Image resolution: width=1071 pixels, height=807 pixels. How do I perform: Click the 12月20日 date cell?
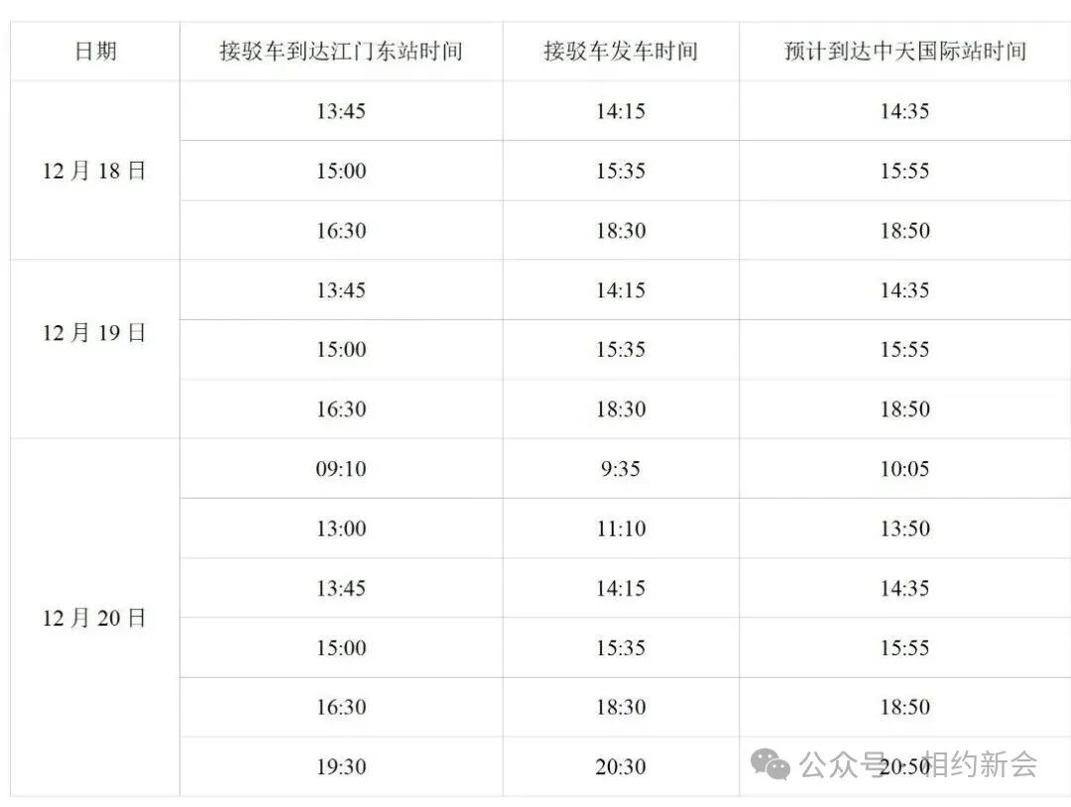pos(95,619)
